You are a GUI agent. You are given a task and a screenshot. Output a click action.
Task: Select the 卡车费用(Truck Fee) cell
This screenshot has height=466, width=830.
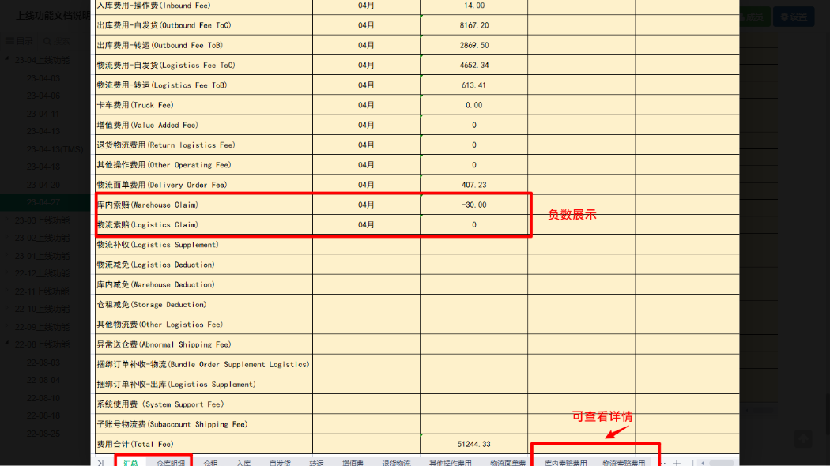[204, 105]
